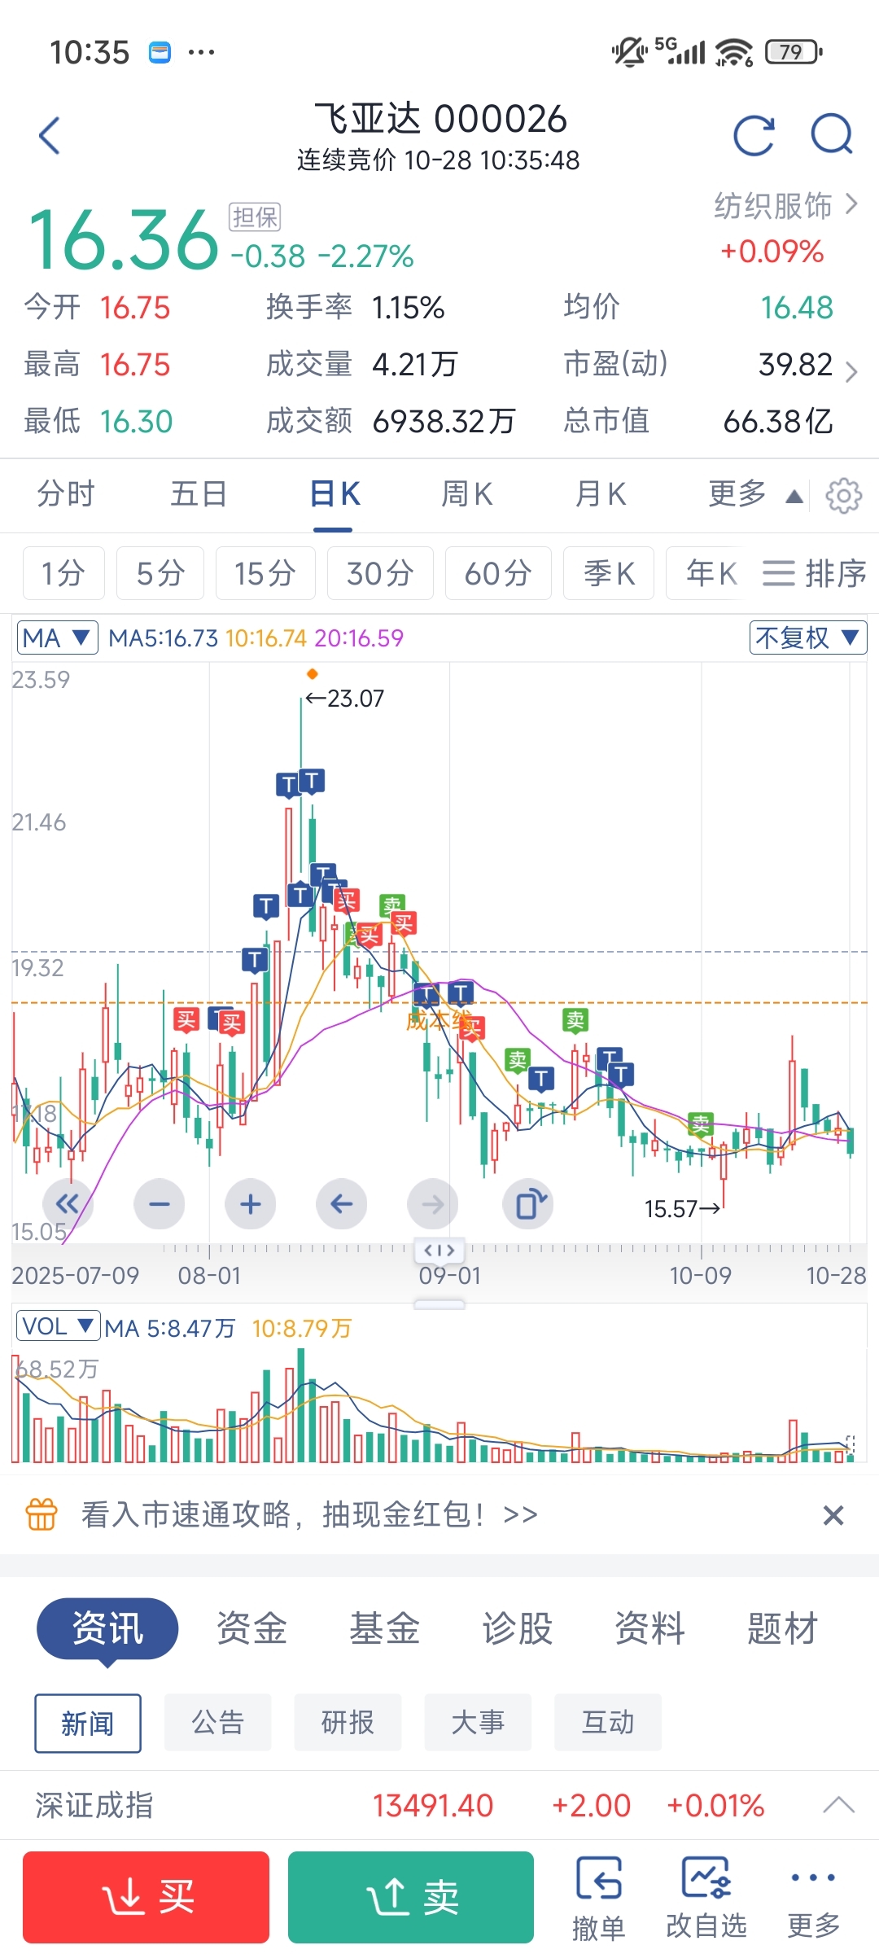This screenshot has width=879, height=1954.
Task: Switch to the 诊股 diagnosis tab
Action: 517,1628
